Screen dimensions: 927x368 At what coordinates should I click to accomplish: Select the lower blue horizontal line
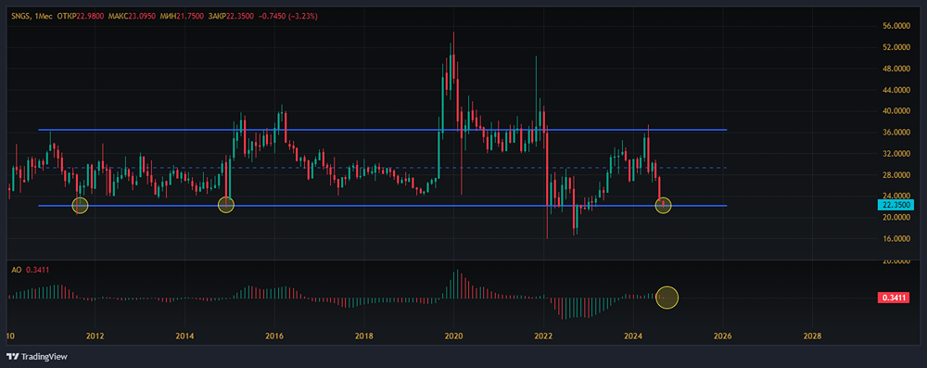tap(383, 206)
